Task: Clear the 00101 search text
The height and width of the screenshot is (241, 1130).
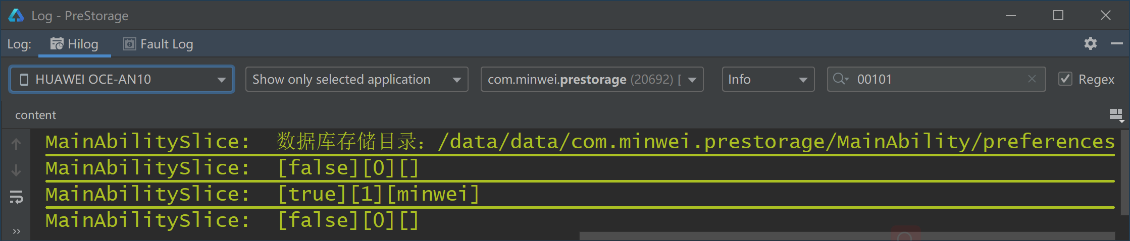Action: click(x=1032, y=79)
